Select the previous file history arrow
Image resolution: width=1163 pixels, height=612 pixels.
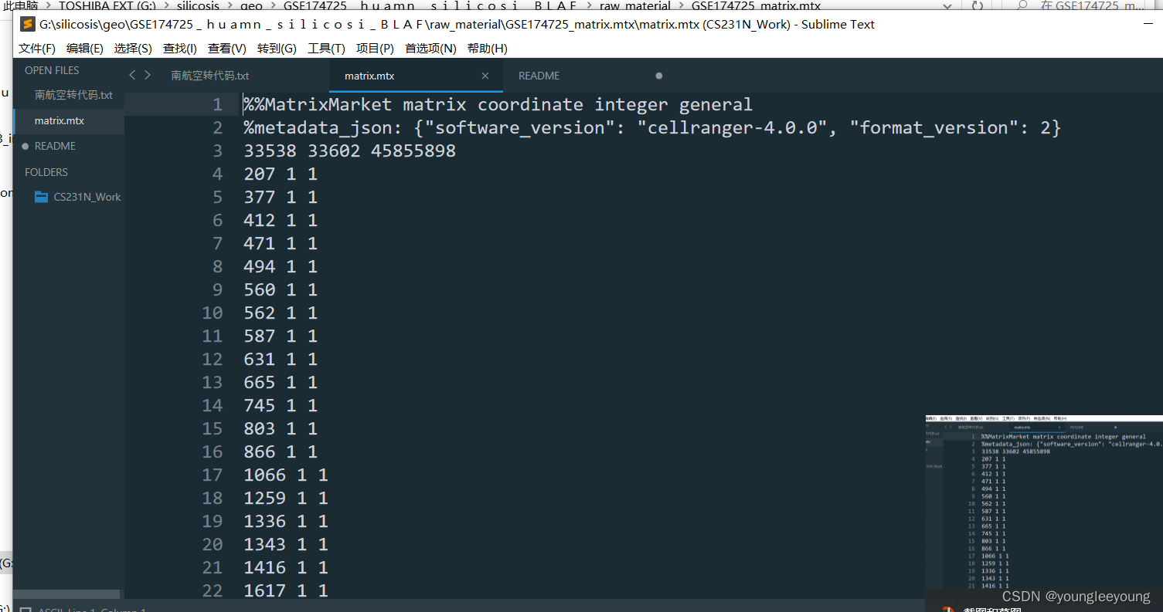tap(132, 76)
